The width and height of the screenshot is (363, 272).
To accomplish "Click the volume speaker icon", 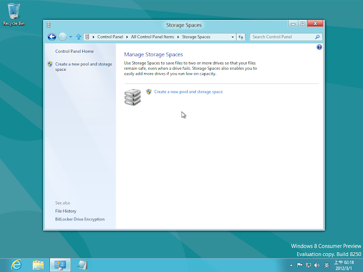I will pos(317,265).
